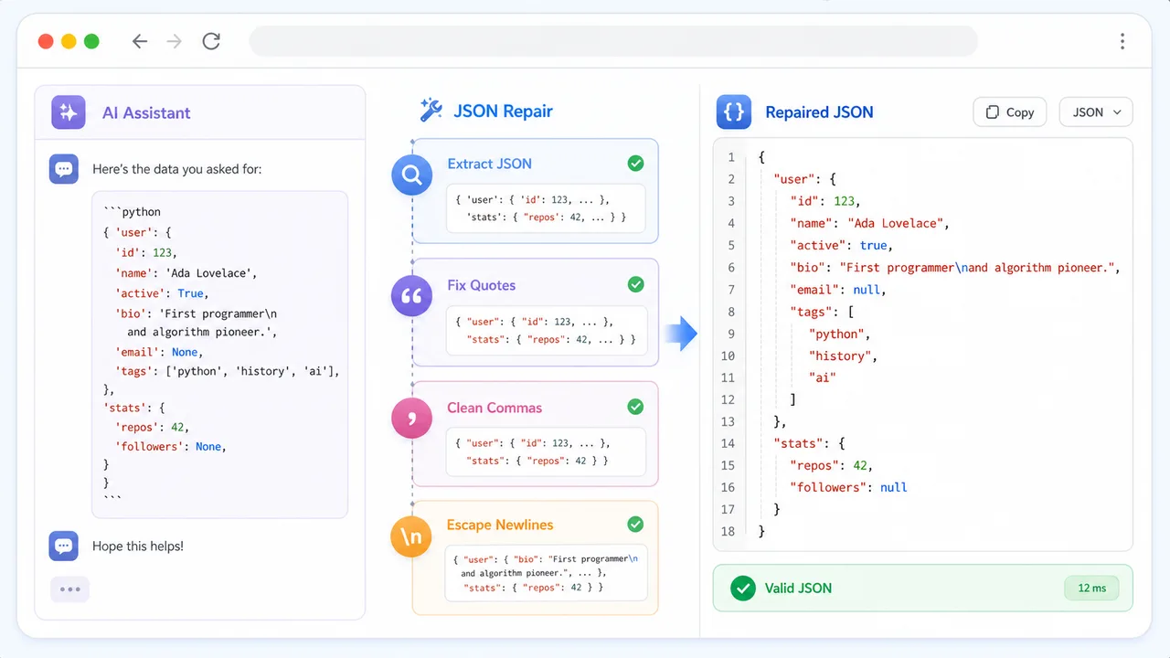Click "Here's the data you asked for:" message

pyautogui.click(x=177, y=169)
